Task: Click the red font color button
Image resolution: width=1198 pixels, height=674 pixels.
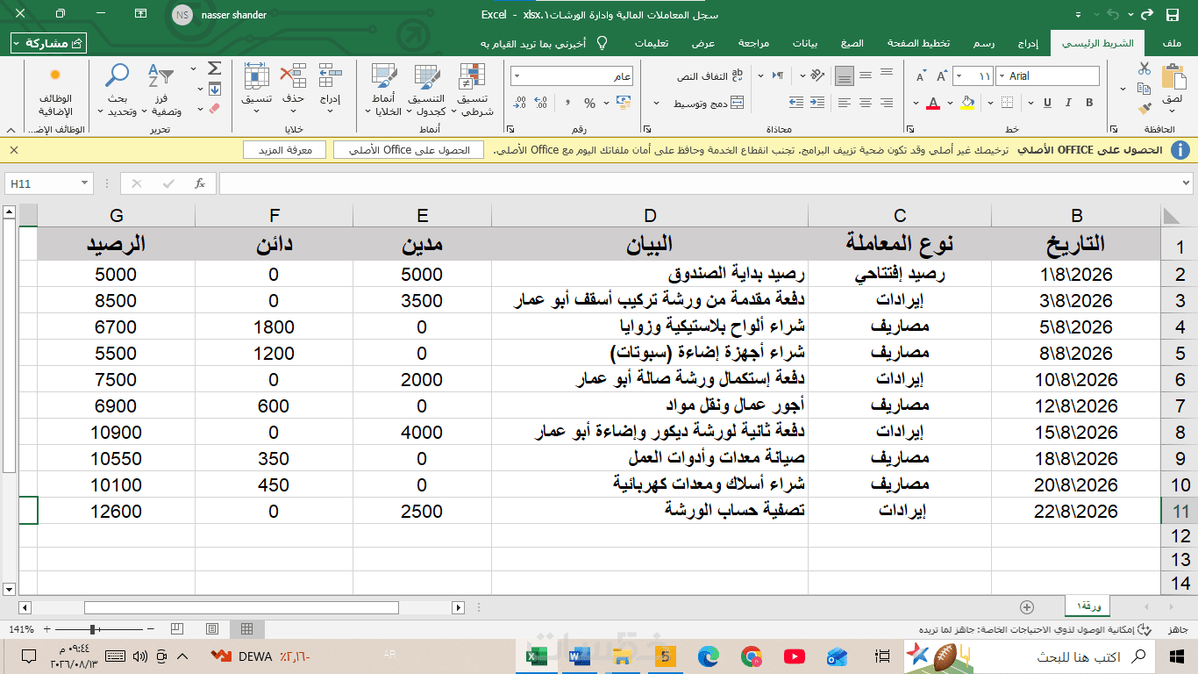Action: (933, 103)
